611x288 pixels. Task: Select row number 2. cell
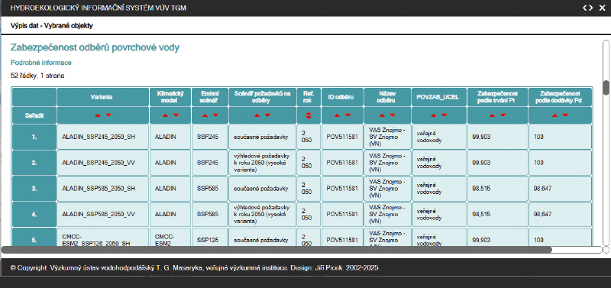click(34, 163)
